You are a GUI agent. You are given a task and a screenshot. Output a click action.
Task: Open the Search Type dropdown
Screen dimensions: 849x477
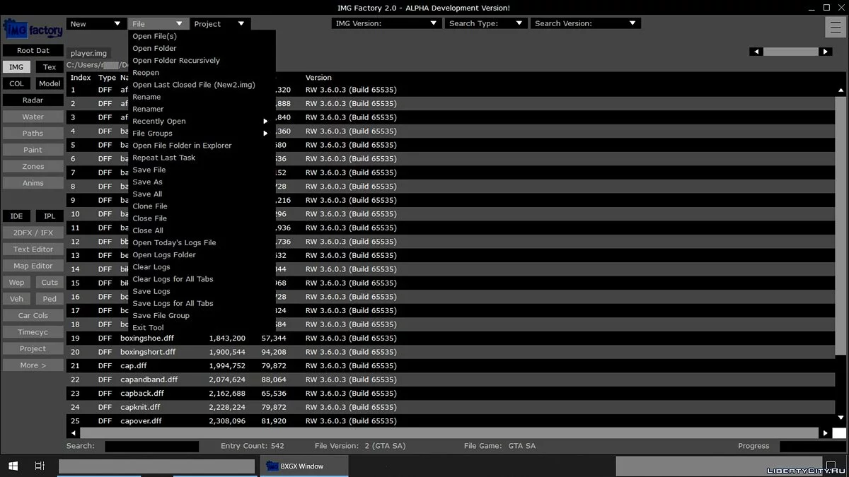click(486, 24)
